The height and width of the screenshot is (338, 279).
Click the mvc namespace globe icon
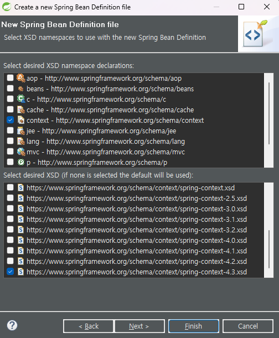click(x=21, y=152)
